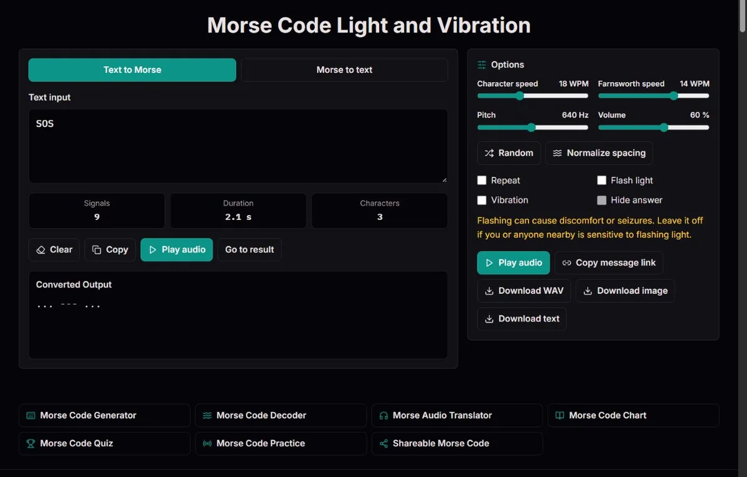The width and height of the screenshot is (747, 477).
Task: Click the radio signal icon beside Morse Code Practice
Action: point(207,443)
